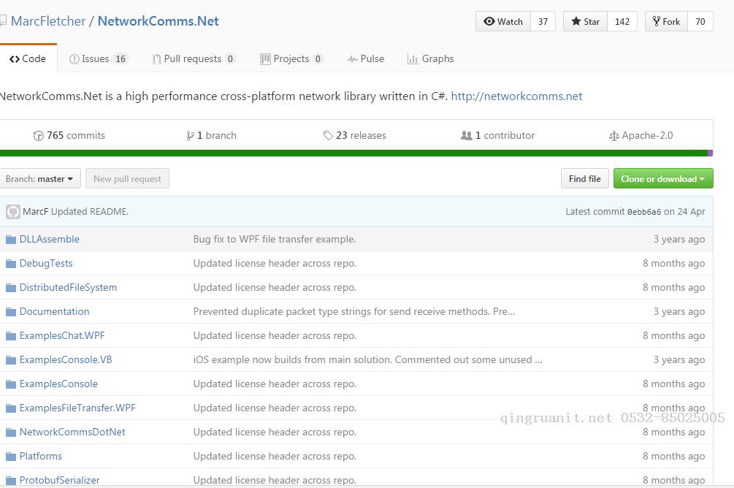Click '3 years ago' in the DLLAssemble row

click(679, 240)
